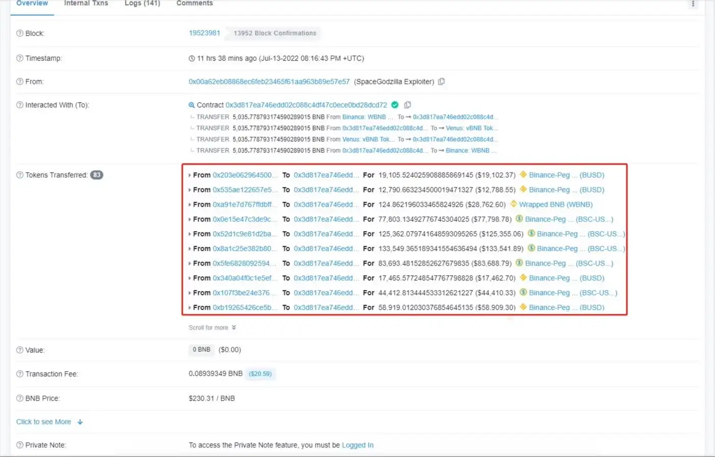The image size is (715, 457).
Task: Click the Logged In link
Action: click(357, 445)
